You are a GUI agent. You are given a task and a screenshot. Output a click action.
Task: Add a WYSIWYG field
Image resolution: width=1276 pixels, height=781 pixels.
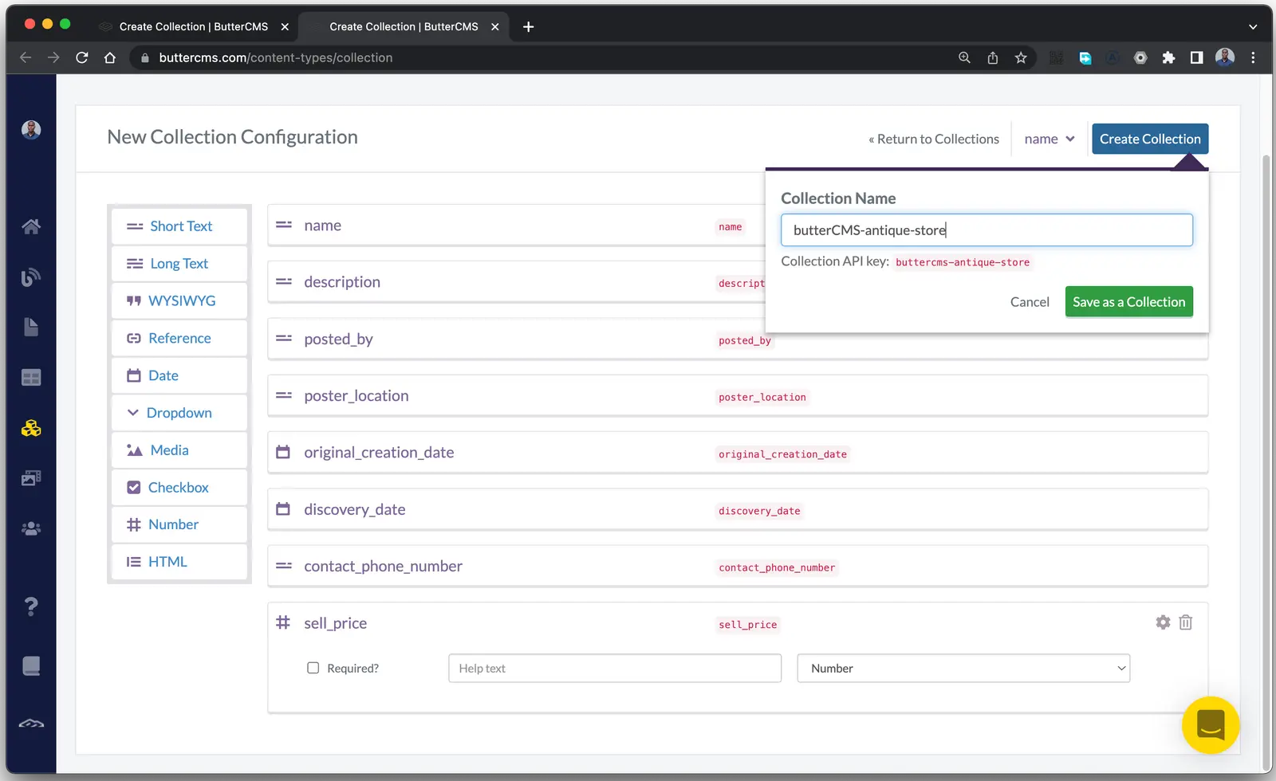click(x=179, y=300)
